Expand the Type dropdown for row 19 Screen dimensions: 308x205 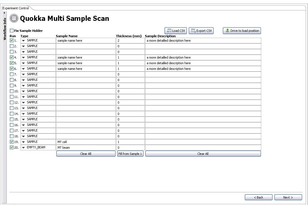coord(23,142)
